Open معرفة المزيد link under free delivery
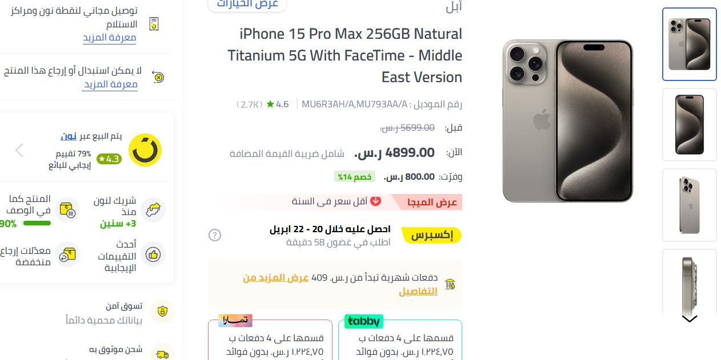The width and height of the screenshot is (721, 360). (110, 38)
